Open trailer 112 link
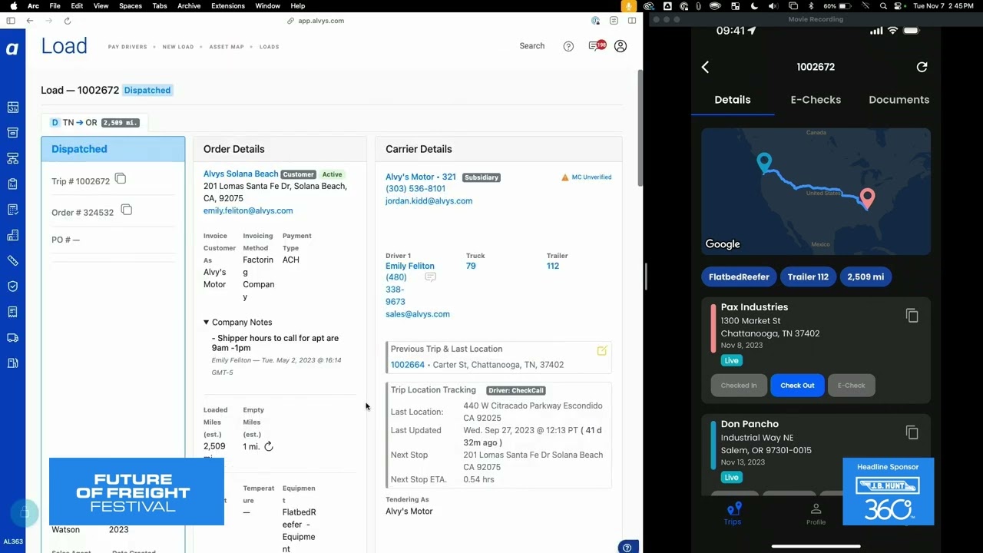Image resolution: width=983 pixels, height=553 pixels. (553, 267)
